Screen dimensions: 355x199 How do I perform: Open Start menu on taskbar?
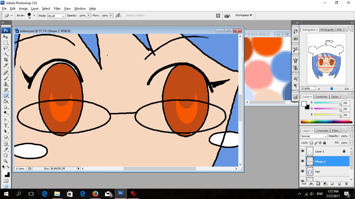point(6,194)
